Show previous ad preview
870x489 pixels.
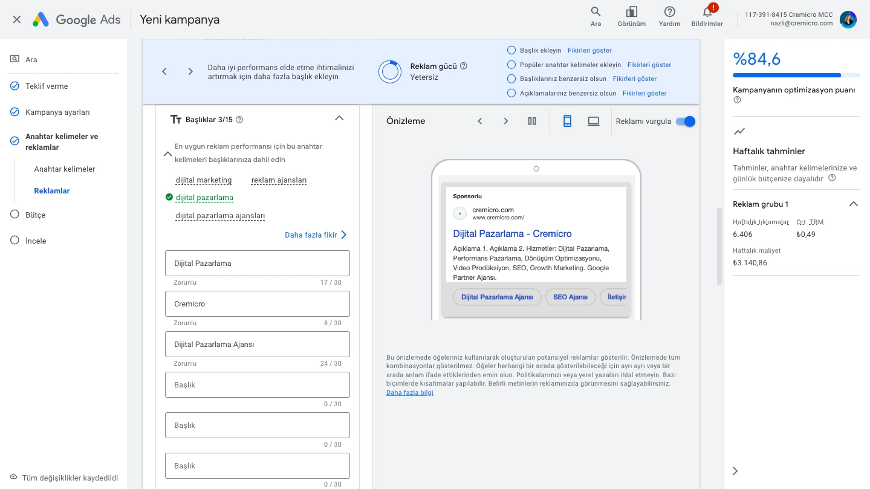[480, 121]
